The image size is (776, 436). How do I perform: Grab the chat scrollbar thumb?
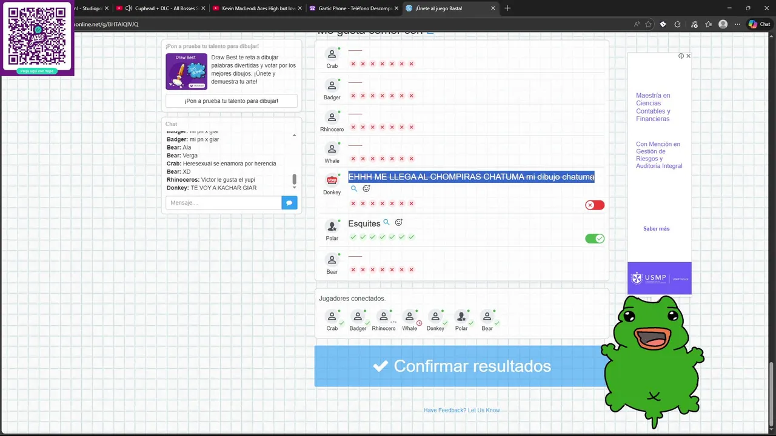pos(295,179)
